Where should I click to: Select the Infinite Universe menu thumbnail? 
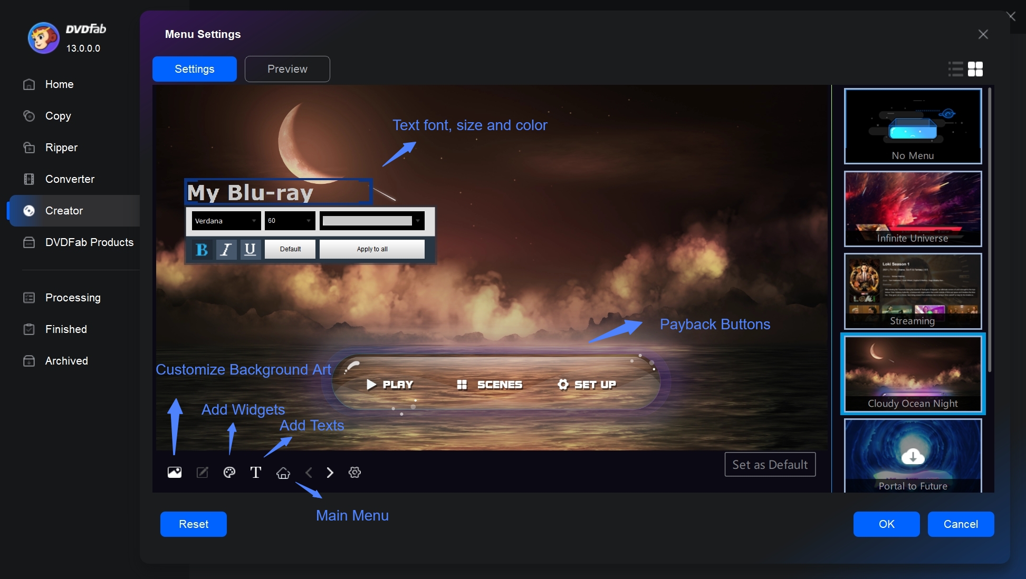click(x=912, y=208)
